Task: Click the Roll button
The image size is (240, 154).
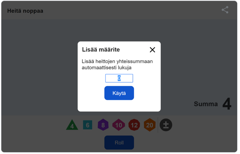Action: pos(119,143)
